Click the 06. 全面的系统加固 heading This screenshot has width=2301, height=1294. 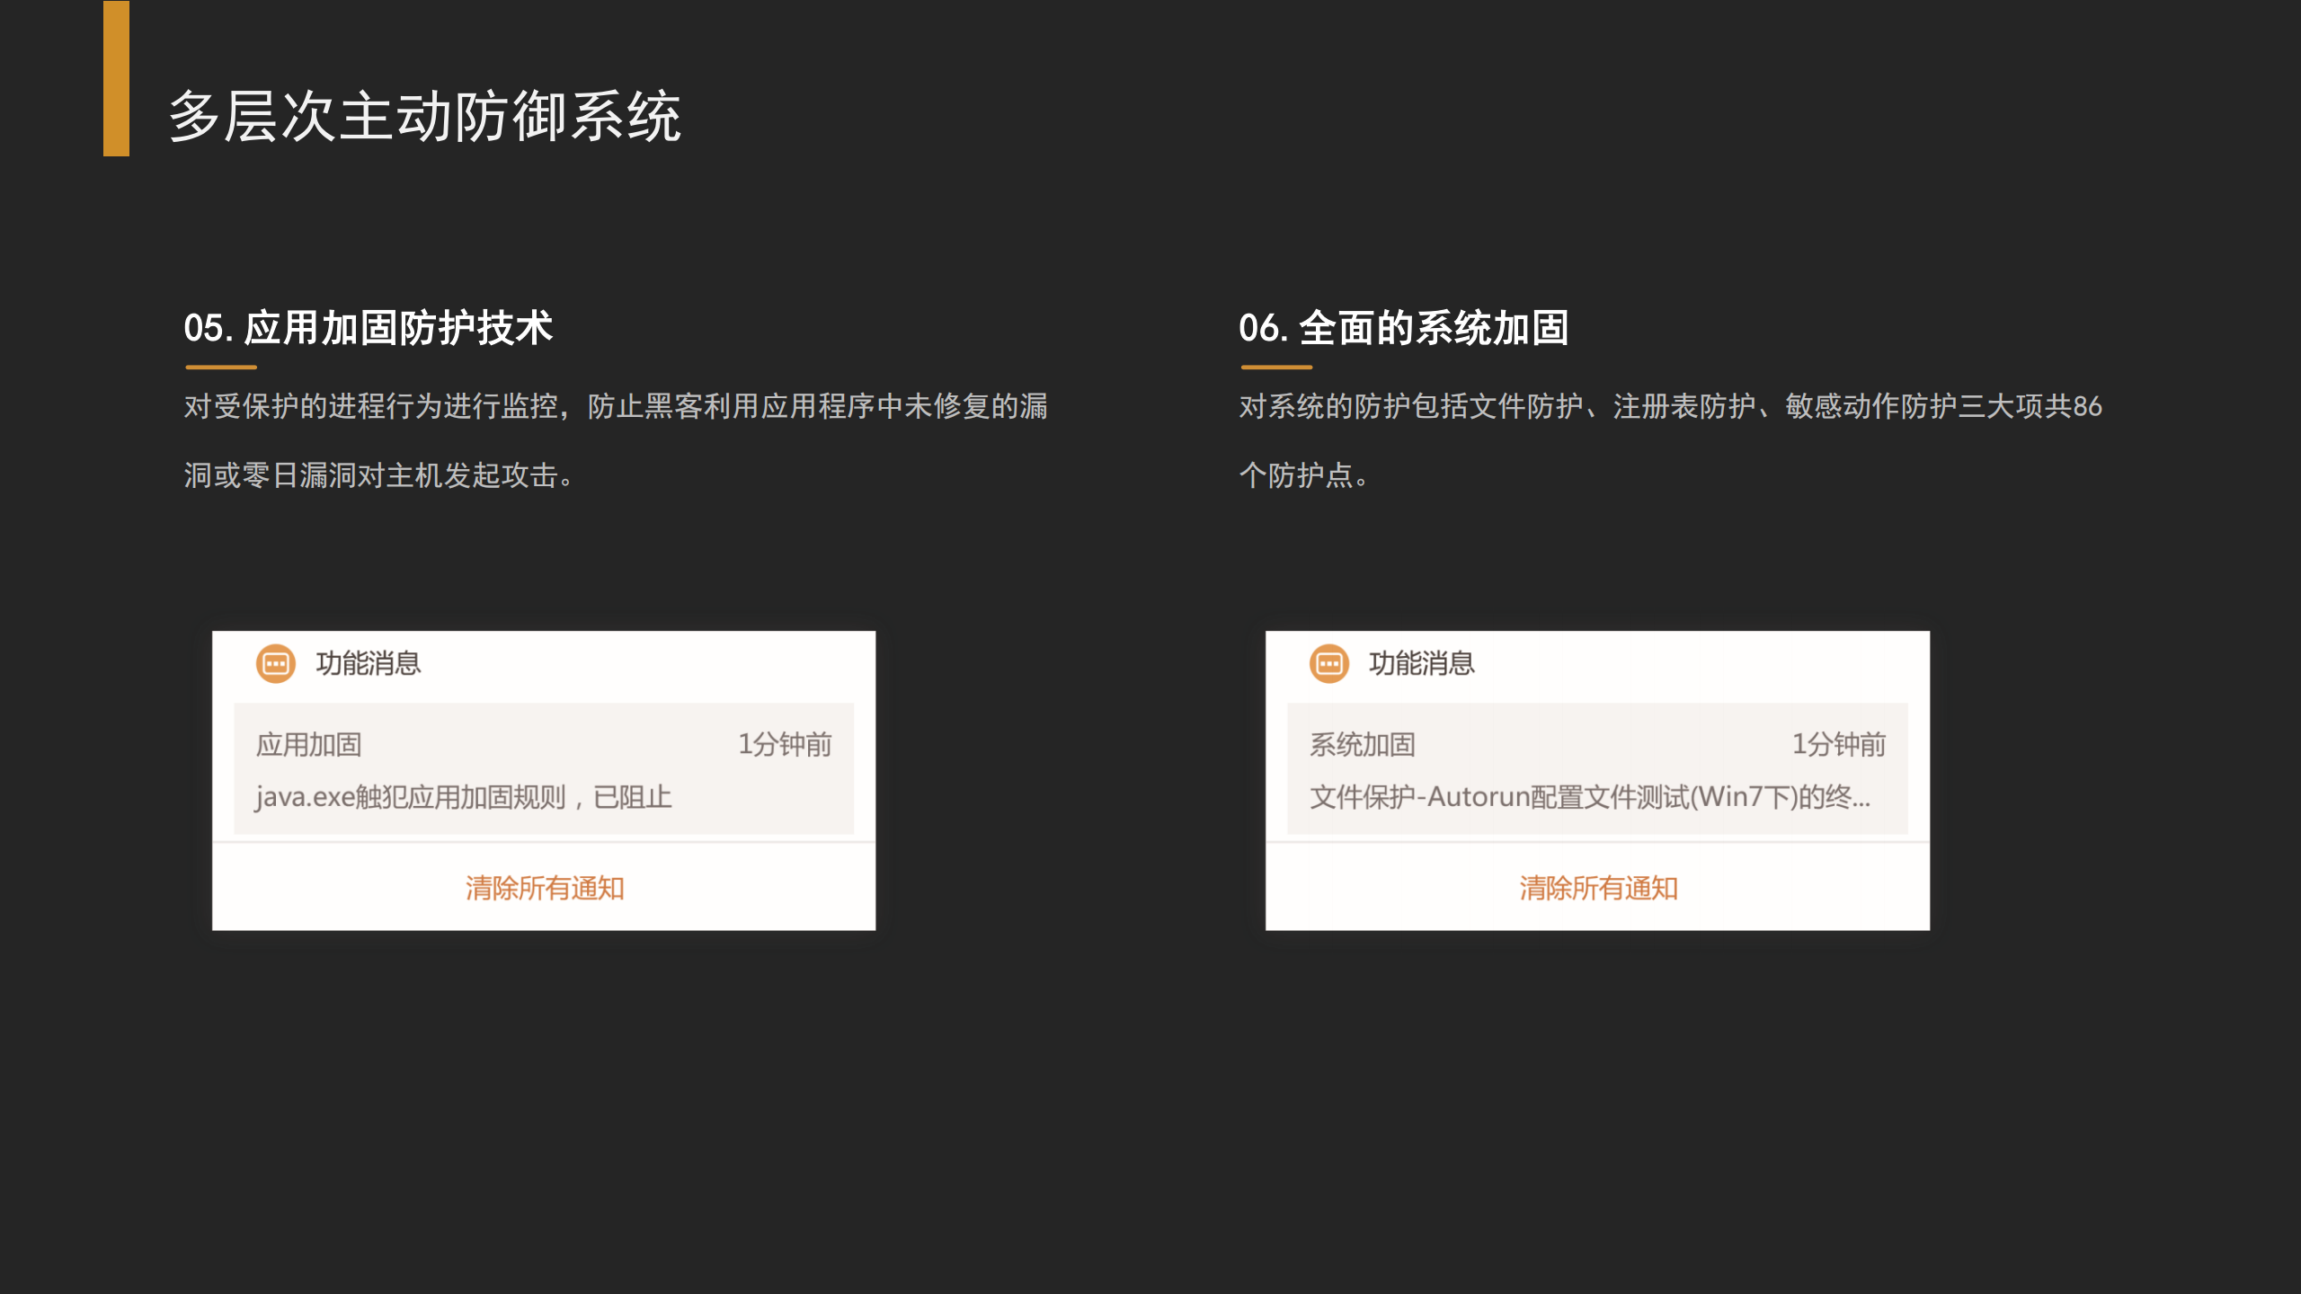tap(1403, 328)
